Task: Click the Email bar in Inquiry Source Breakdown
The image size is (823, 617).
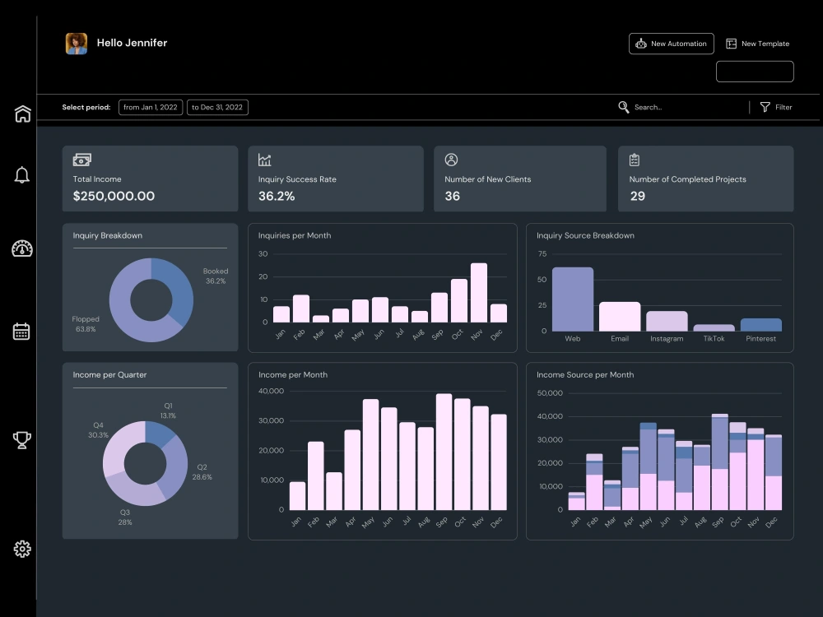Action: (x=620, y=317)
